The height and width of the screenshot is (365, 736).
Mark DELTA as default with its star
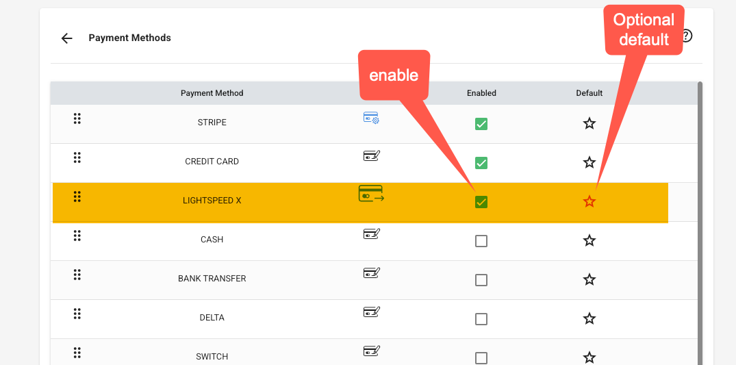tap(589, 318)
